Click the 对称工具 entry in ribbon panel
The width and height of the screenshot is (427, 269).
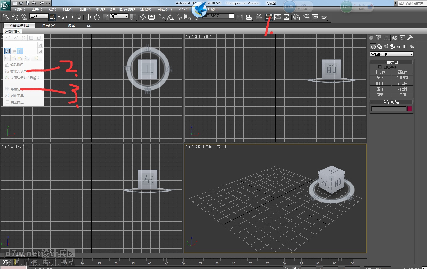click(14, 96)
